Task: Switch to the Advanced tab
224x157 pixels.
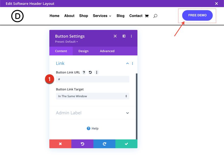Action: click(107, 51)
